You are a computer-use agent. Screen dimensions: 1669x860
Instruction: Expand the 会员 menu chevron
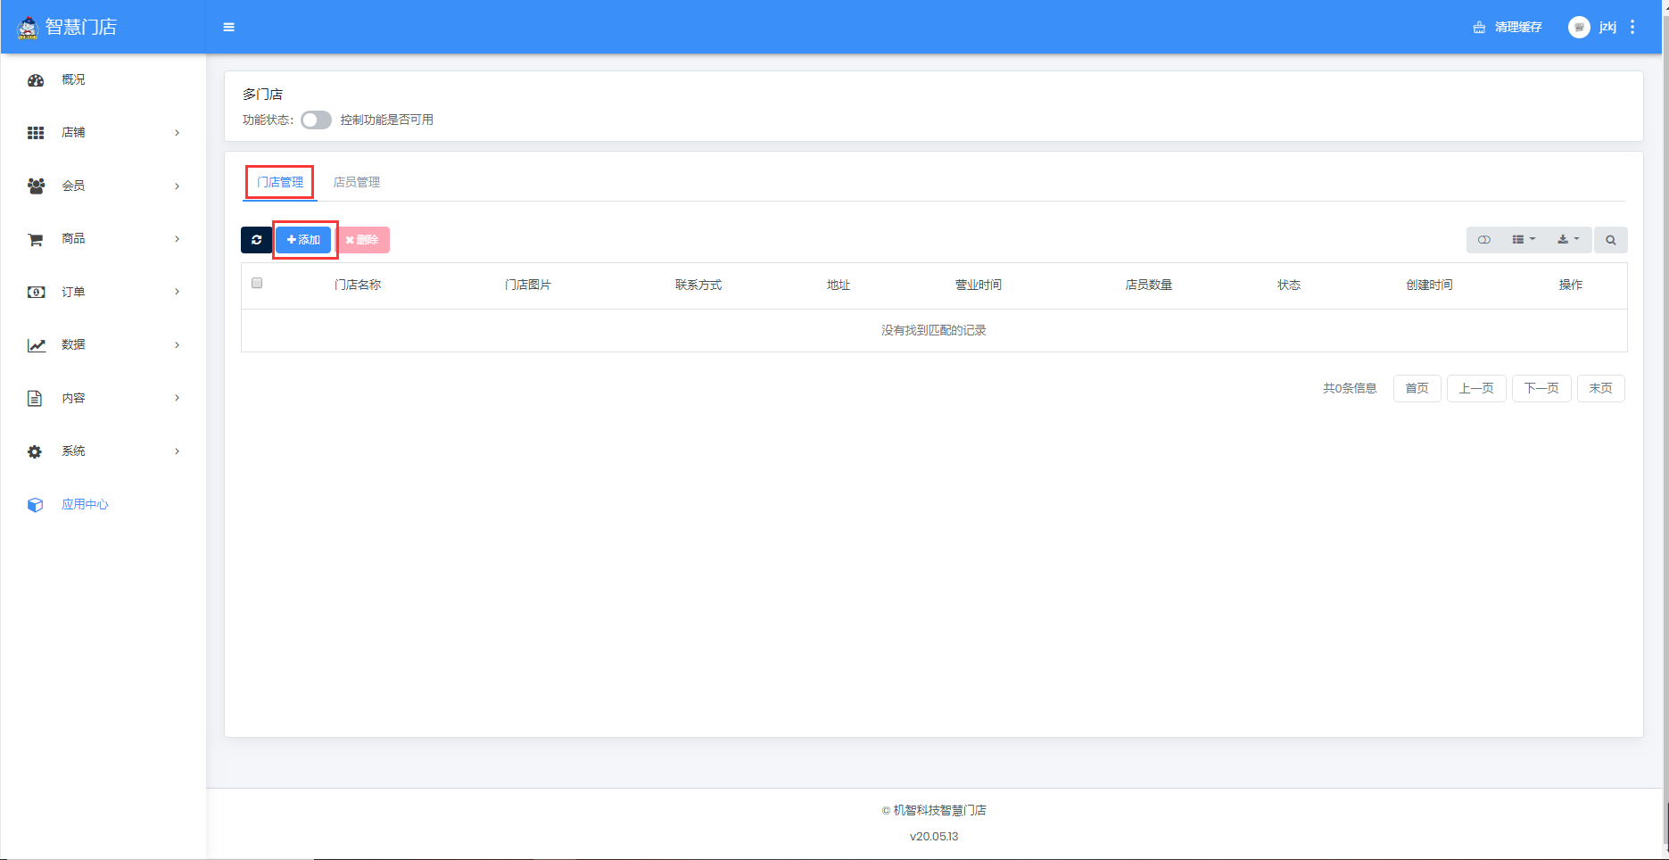tap(178, 186)
